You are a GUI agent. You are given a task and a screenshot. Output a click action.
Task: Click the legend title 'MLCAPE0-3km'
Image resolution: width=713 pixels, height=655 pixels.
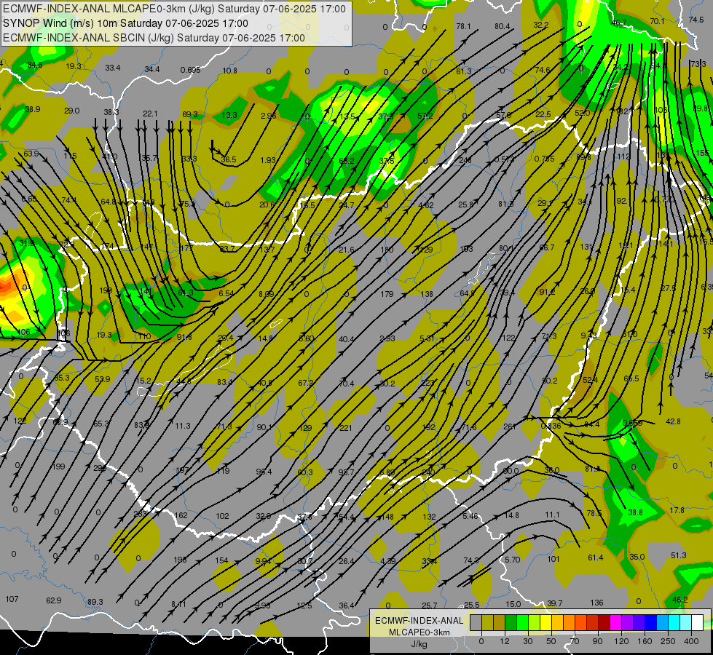pos(419,632)
